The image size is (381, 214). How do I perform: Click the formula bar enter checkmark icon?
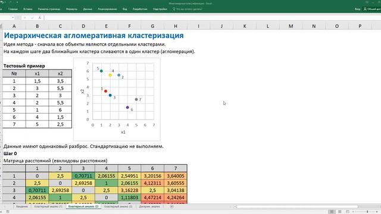click(x=32, y=18)
